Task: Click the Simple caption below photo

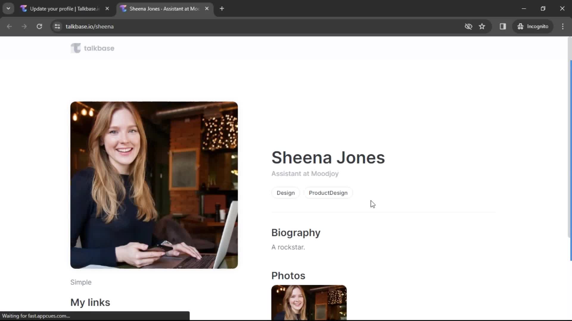Action: coord(81,282)
